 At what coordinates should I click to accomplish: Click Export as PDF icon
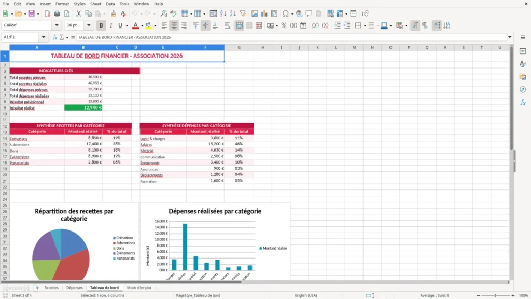coord(47,13)
